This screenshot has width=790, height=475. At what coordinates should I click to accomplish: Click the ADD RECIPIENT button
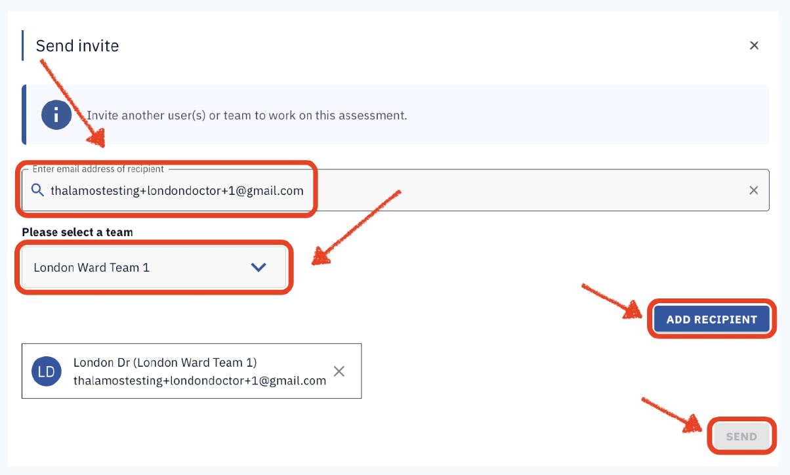pyautogui.click(x=712, y=320)
